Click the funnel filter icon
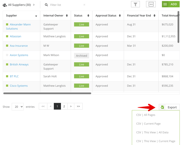The width and height of the screenshot is (183, 145). [x=135, y=4]
